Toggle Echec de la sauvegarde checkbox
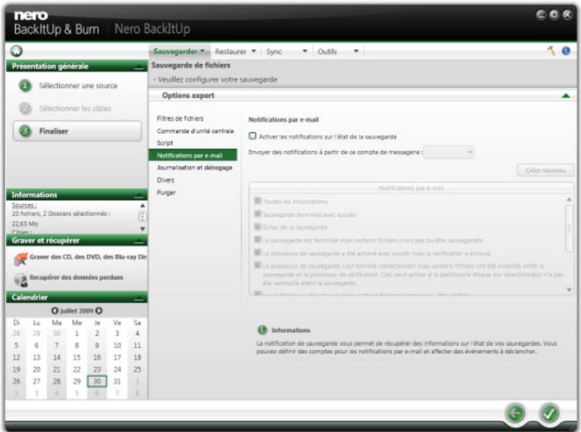Viewport: 581px width, 432px height. click(258, 226)
